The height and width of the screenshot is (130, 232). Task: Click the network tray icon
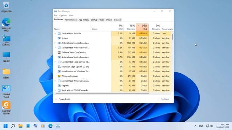coord(208,126)
